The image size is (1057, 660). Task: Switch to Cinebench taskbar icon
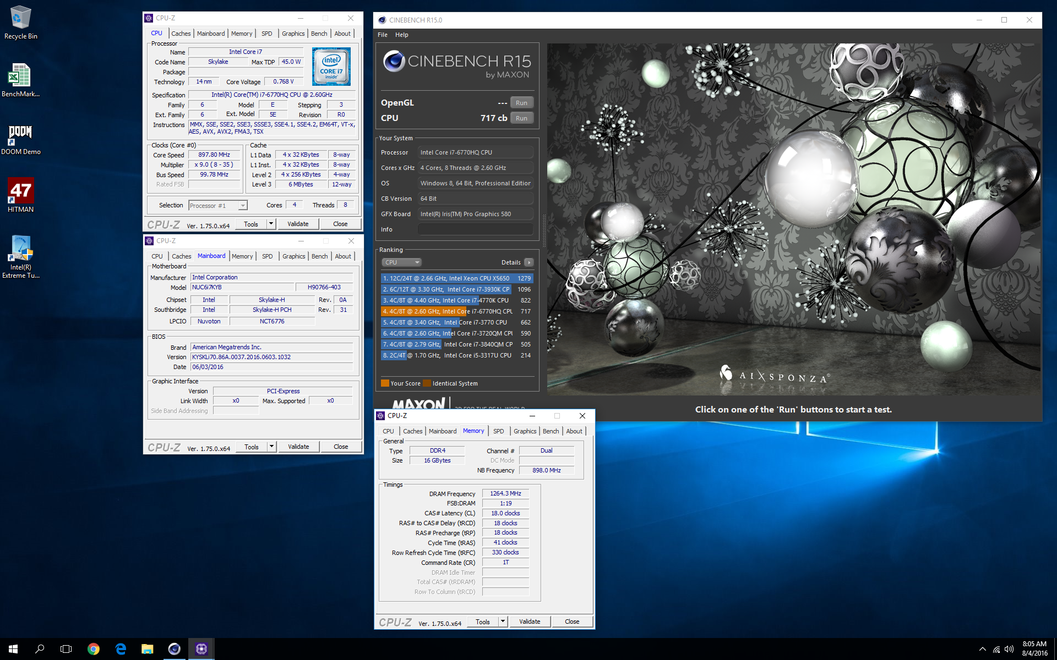tap(174, 649)
